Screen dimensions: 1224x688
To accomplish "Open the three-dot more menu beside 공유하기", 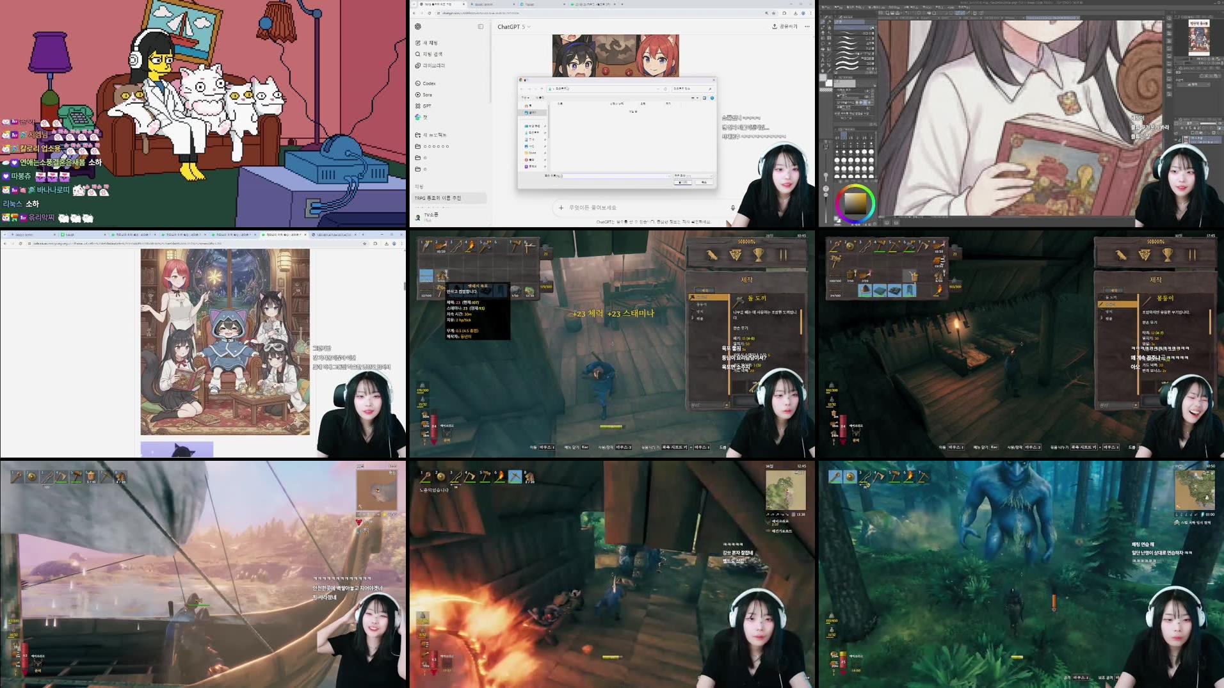I will point(807,26).
